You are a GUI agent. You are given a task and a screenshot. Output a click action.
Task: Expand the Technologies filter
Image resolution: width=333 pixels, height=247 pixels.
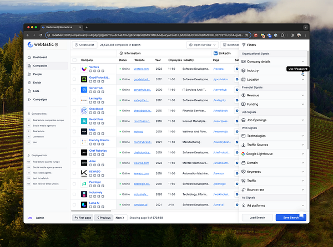(x=273, y=136)
